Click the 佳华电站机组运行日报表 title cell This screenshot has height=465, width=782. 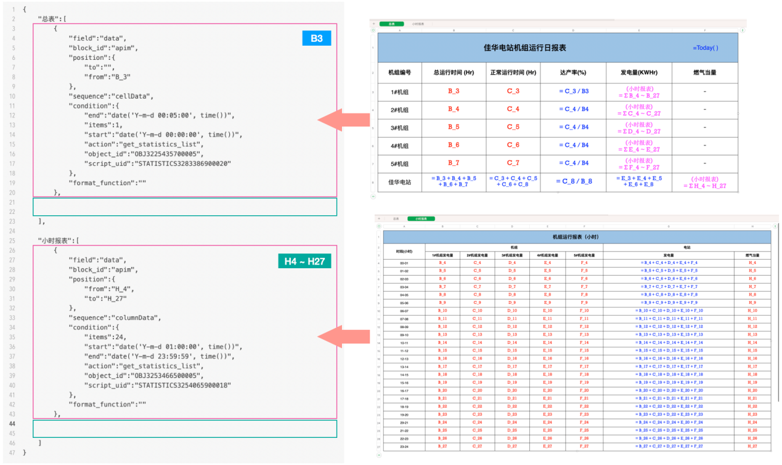[x=524, y=47]
